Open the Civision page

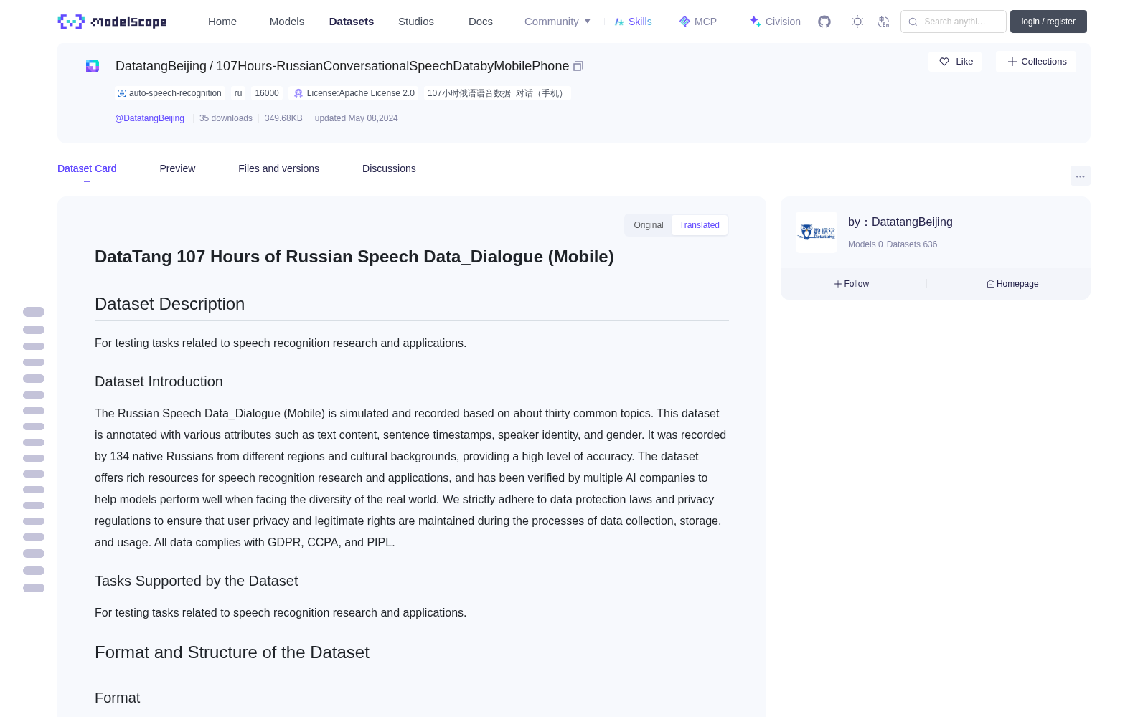[x=783, y=22]
